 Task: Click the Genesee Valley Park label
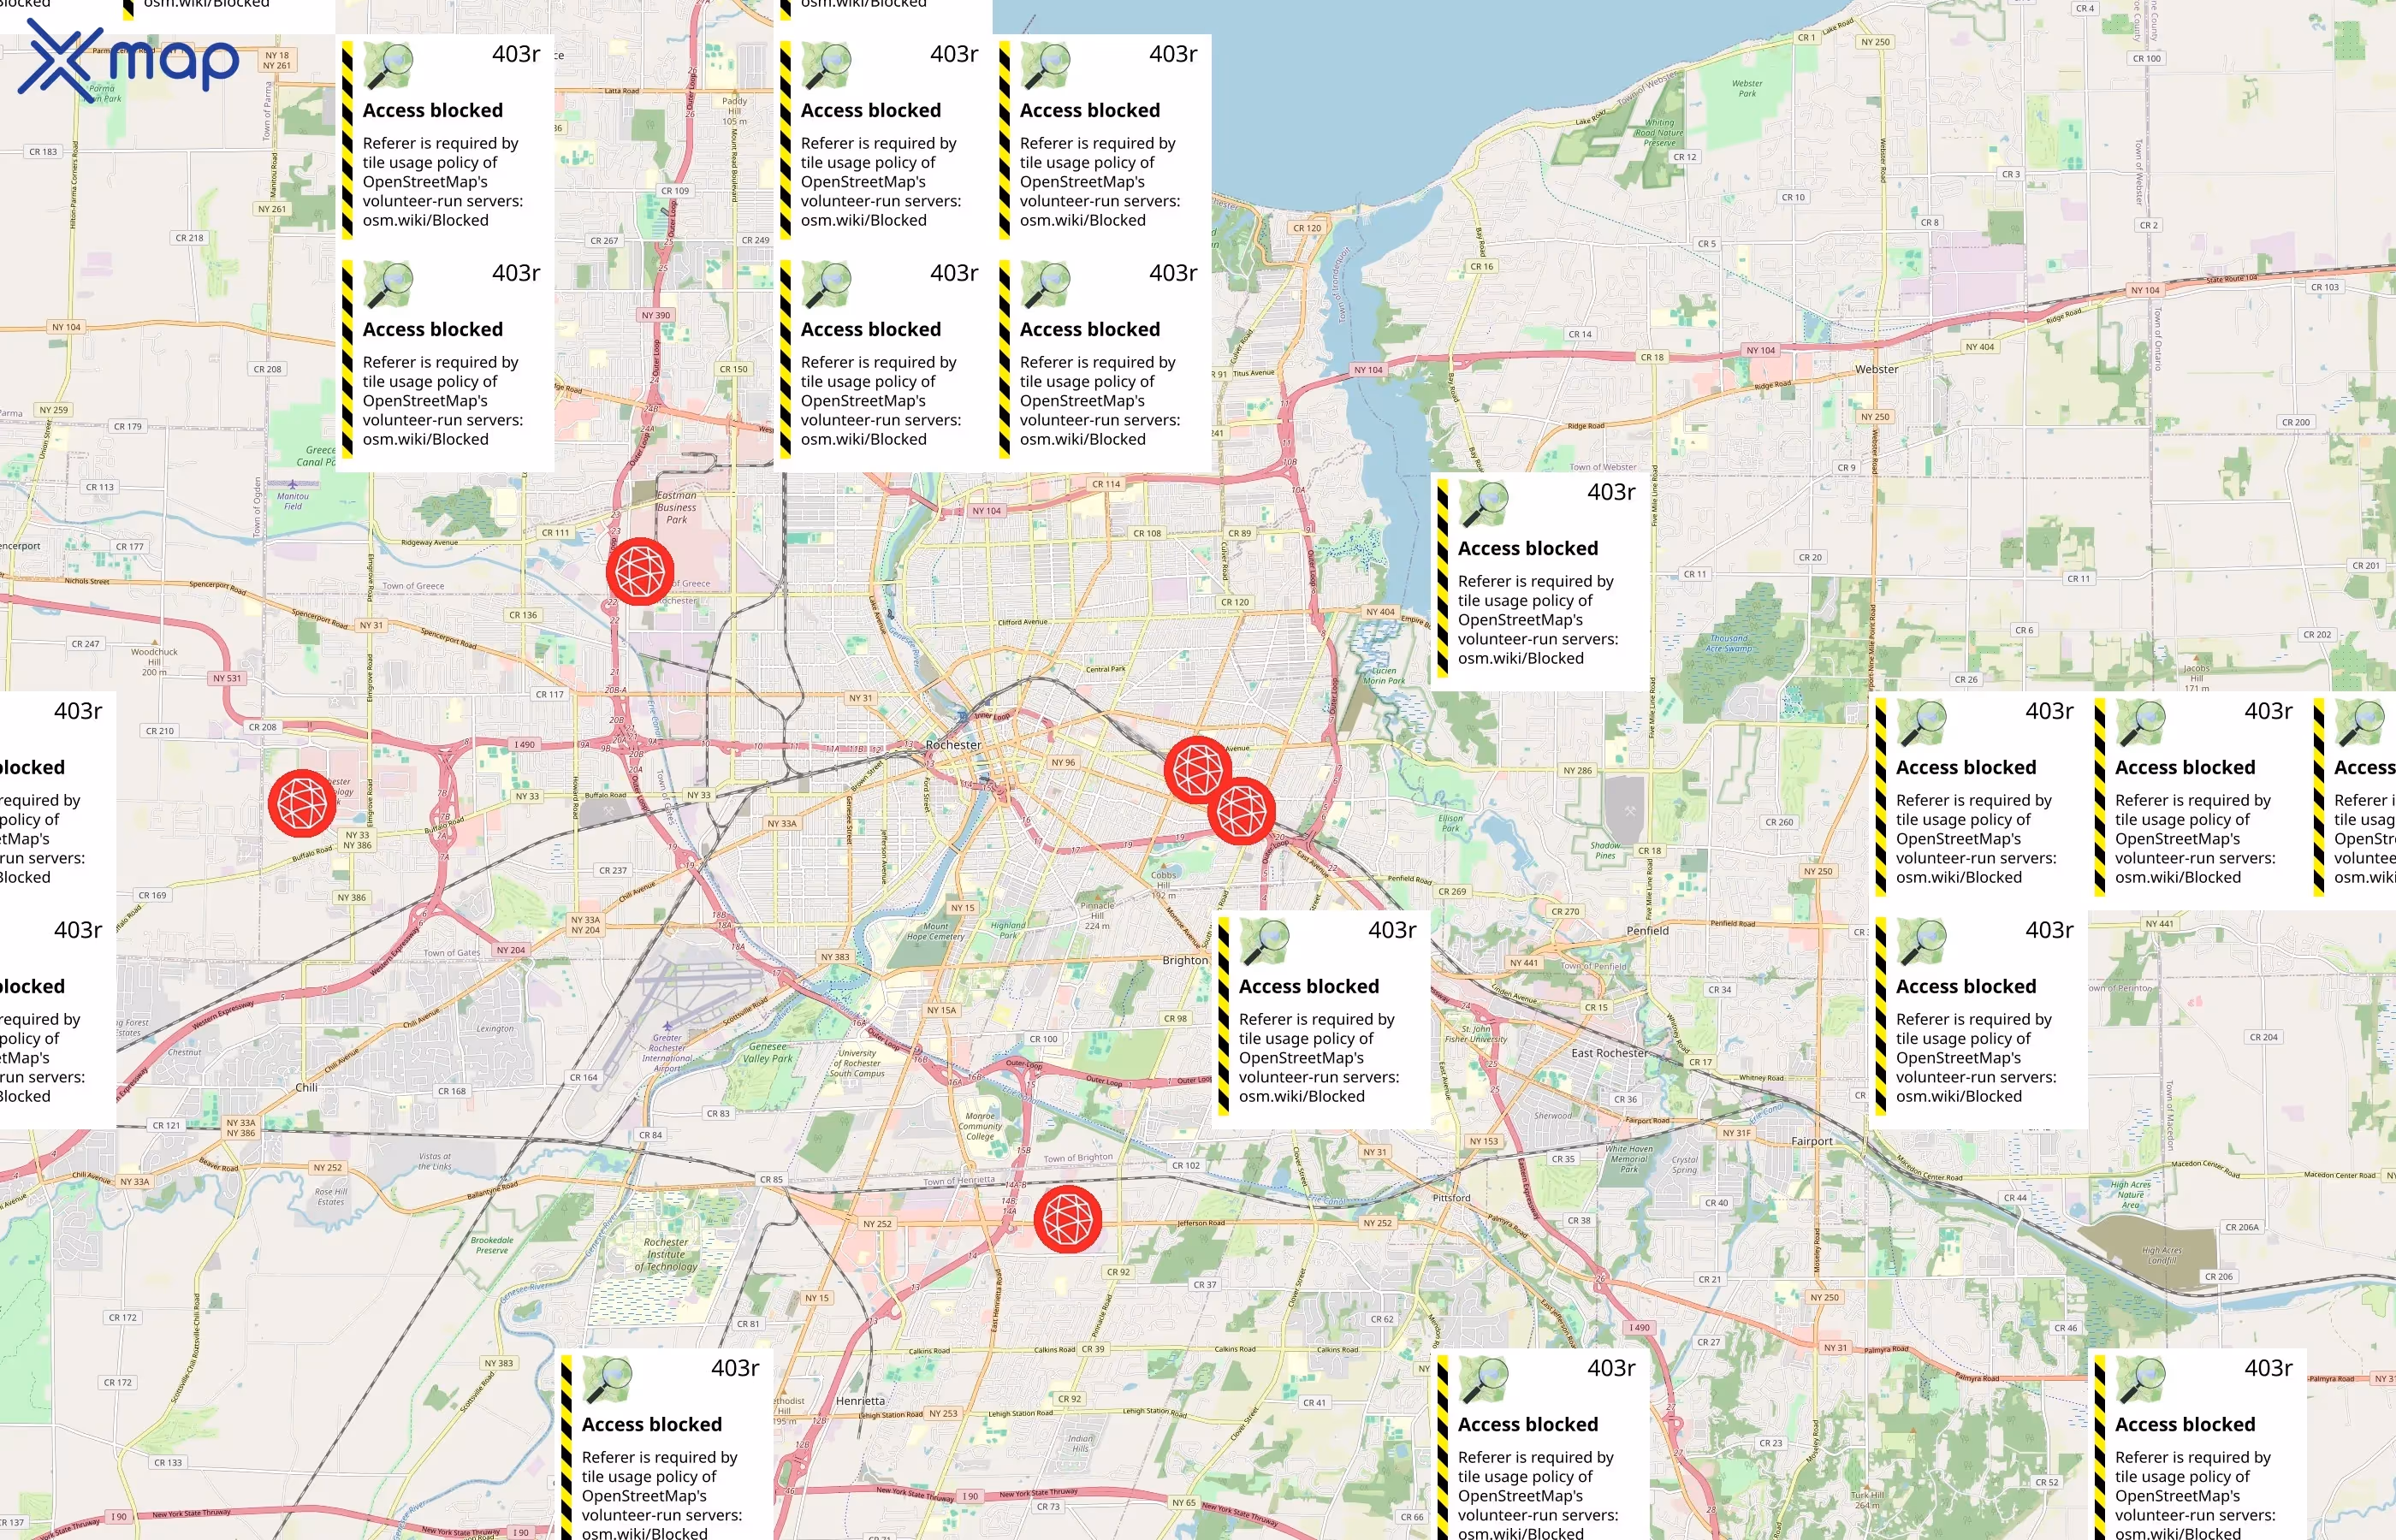tap(767, 1052)
